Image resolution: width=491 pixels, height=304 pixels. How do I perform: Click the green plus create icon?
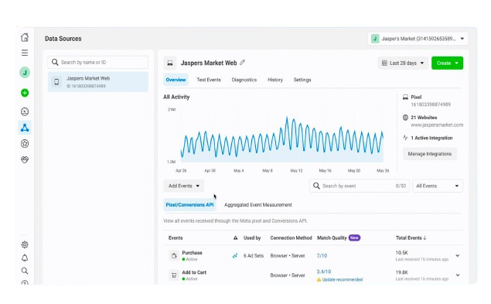pos(25,93)
